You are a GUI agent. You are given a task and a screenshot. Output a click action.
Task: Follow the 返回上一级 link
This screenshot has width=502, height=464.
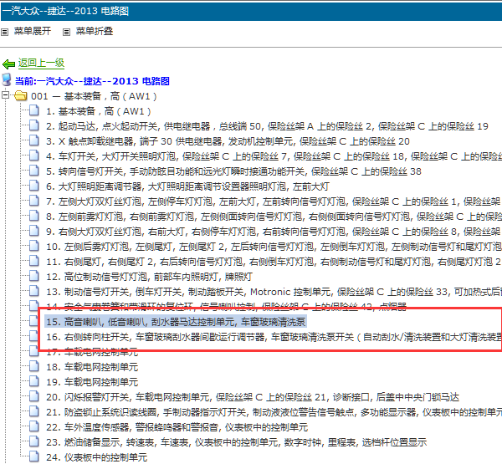coord(41,63)
